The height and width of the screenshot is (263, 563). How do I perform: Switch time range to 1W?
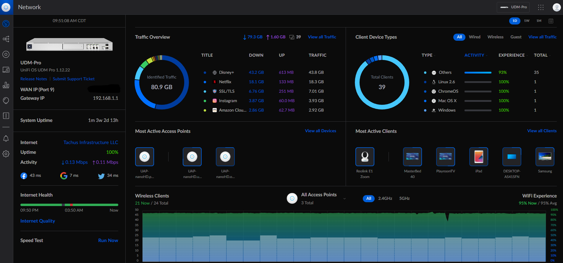(x=527, y=21)
